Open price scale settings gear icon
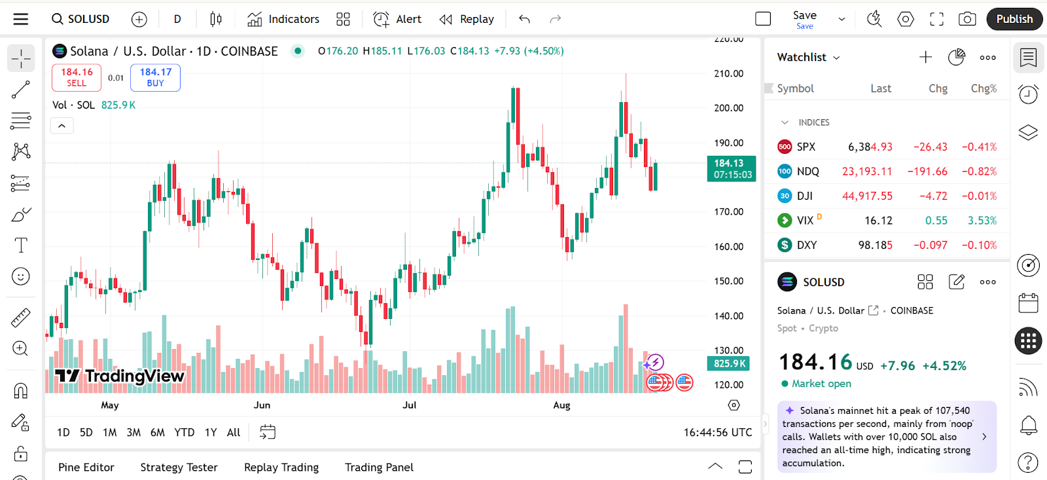 (734, 405)
